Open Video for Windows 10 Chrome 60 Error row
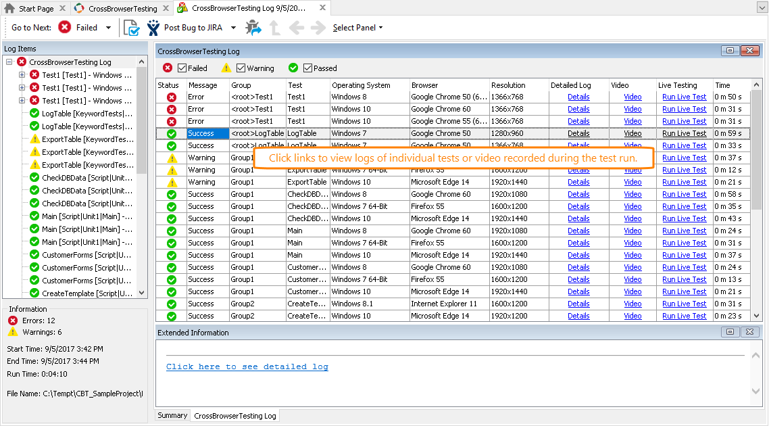The height and width of the screenshot is (426, 769). tap(632, 109)
